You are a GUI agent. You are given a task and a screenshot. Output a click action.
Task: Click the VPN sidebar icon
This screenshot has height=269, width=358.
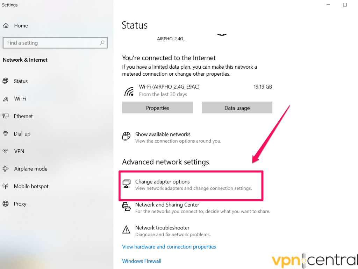[x=6, y=151]
